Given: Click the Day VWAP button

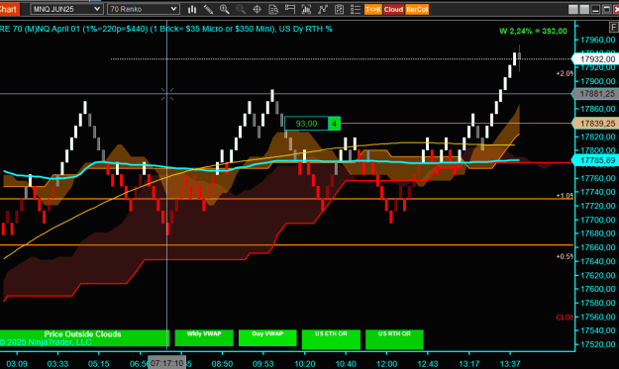Looking at the screenshot, I should click(267, 338).
